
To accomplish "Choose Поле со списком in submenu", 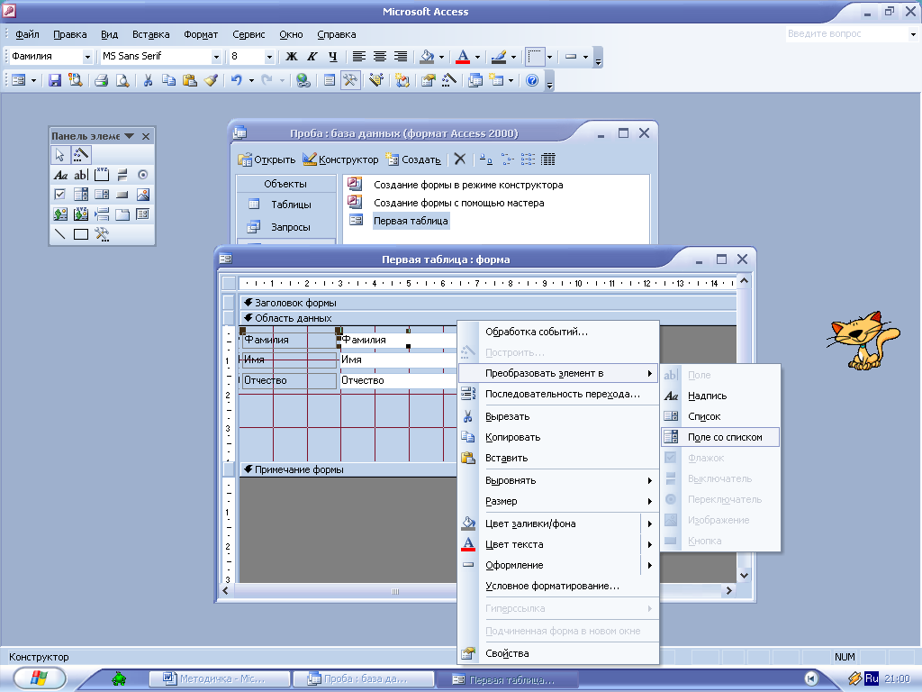I will click(721, 437).
